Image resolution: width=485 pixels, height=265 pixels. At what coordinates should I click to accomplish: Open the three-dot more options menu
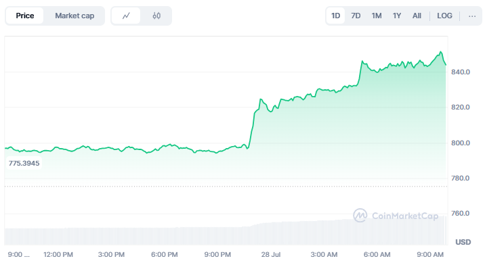click(x=472, y=16)
